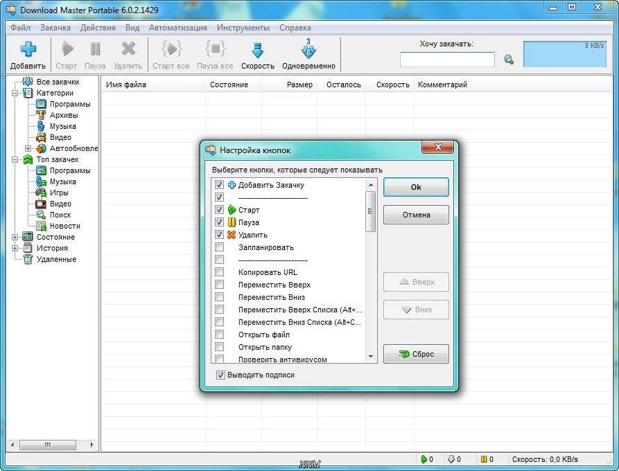Click the Имя файла column header
Screen dimensions: 619x471
[x=154, y=85]
